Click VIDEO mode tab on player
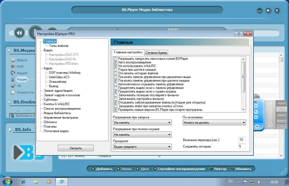 pyautogui.click(x=281, y=104)
